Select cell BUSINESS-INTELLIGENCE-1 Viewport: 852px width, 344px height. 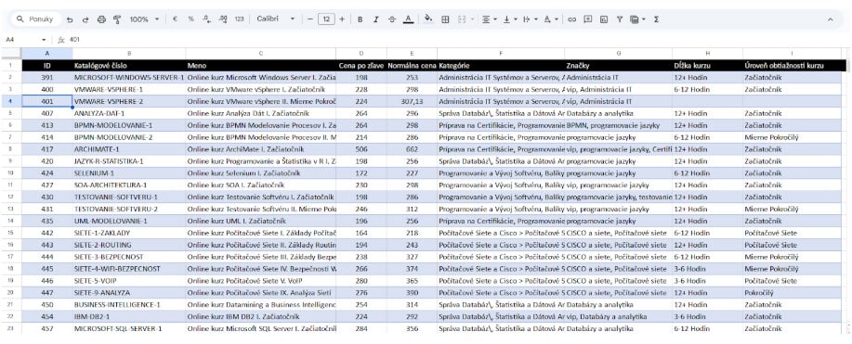tap(129, 304)
